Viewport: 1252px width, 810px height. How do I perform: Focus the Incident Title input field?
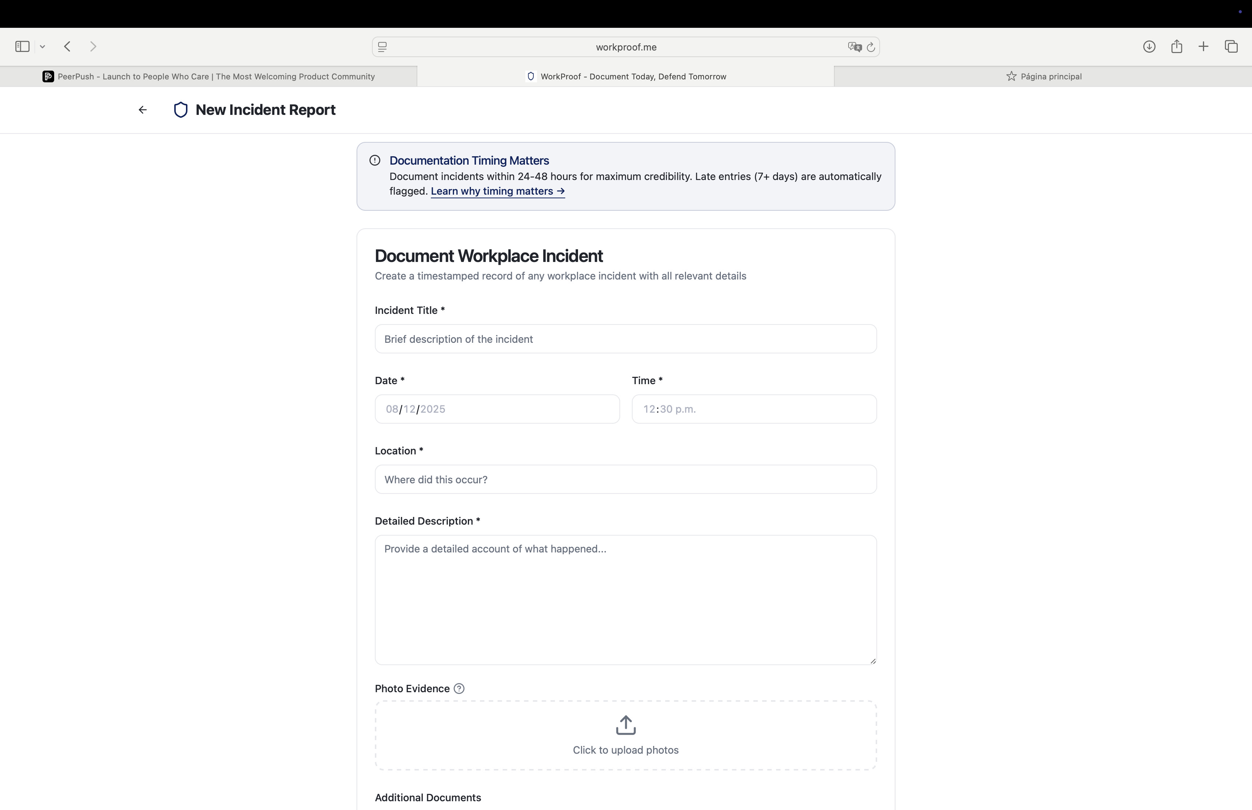click(x=625, y=338)
